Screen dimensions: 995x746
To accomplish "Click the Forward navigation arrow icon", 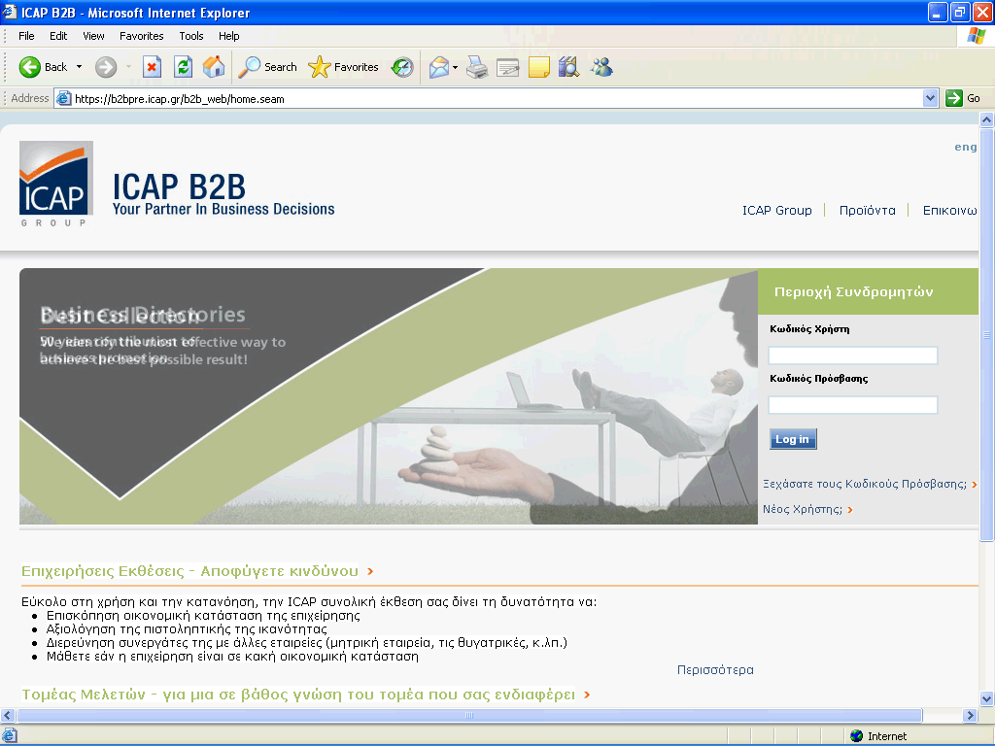I will [106, 67].
